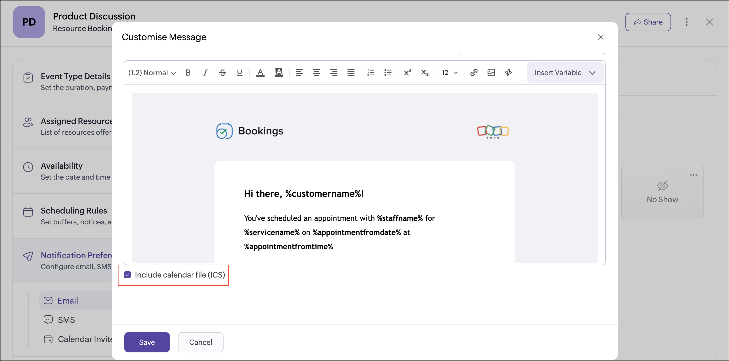Click the greeting line in email body

tap(304, 194)
